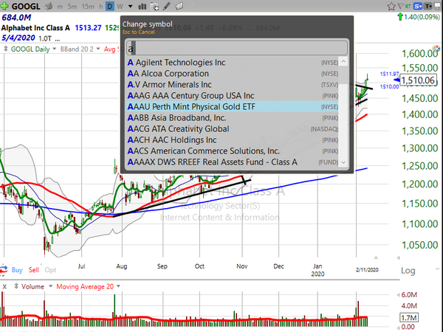Expand the GOOGL Daily plot dropdown
The width and height of the screenshot is (443, 332).
tap(55, 49)
